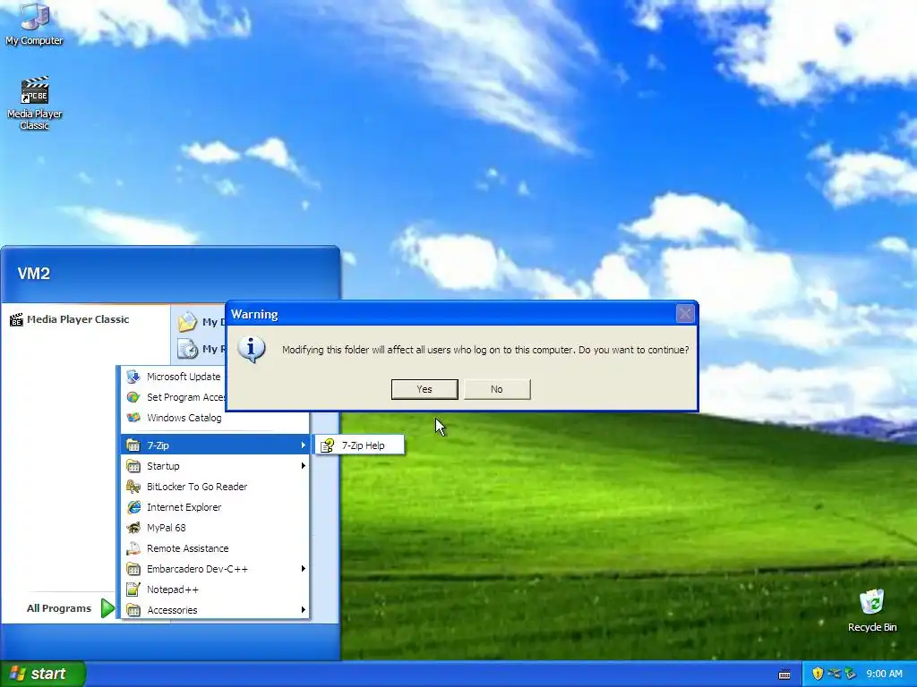
Task: Click the MyPal 68 icon
Action: [133, 528]
